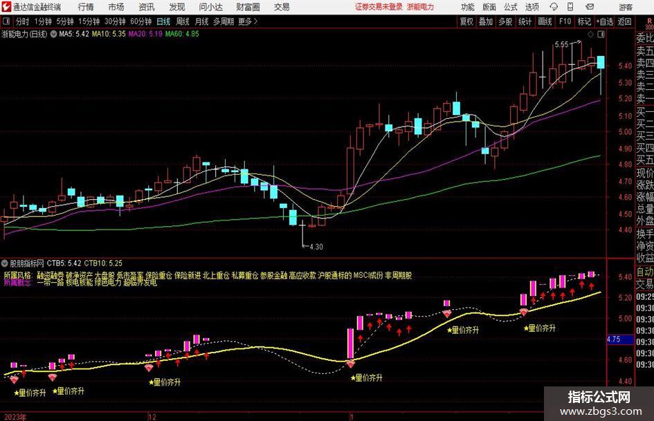Switch to 60分钟 period tab
This screenshot has height=421, width=654.
(x=141, y=21)
